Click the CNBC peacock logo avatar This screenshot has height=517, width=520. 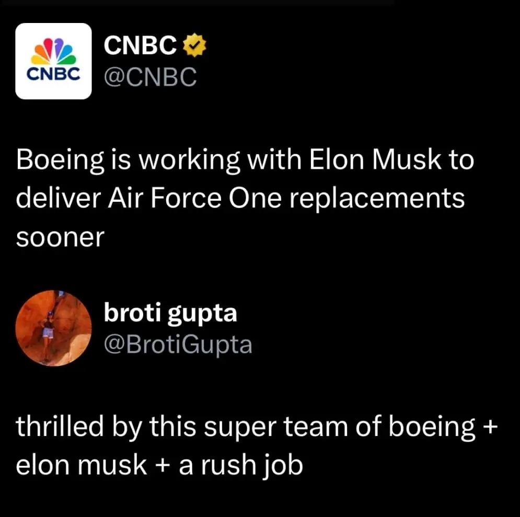[53, 61]
